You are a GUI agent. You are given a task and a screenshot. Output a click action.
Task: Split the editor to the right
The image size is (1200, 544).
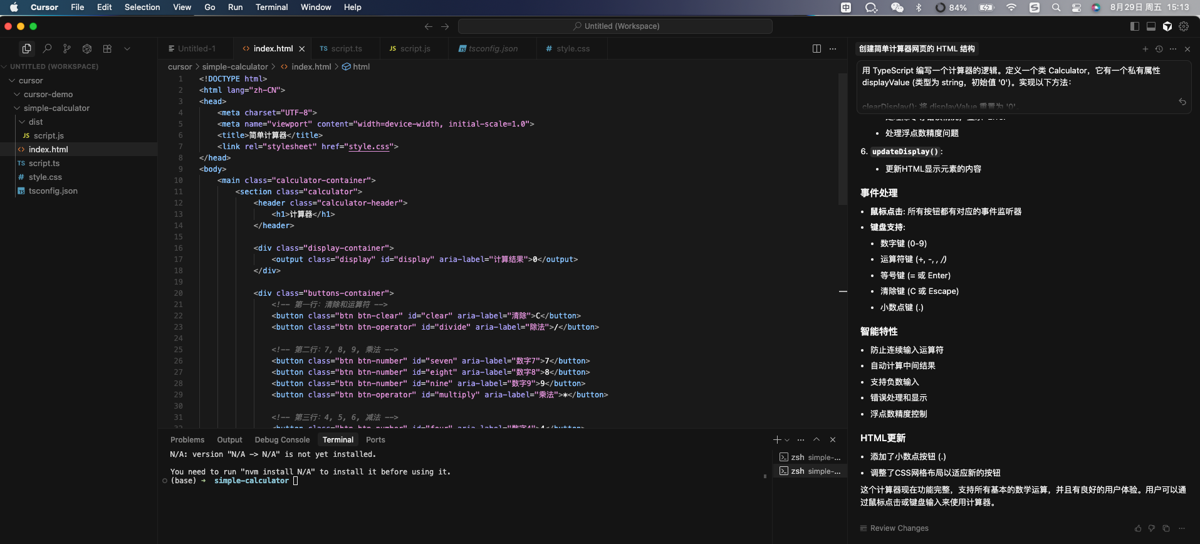click(x=817, y=48)
